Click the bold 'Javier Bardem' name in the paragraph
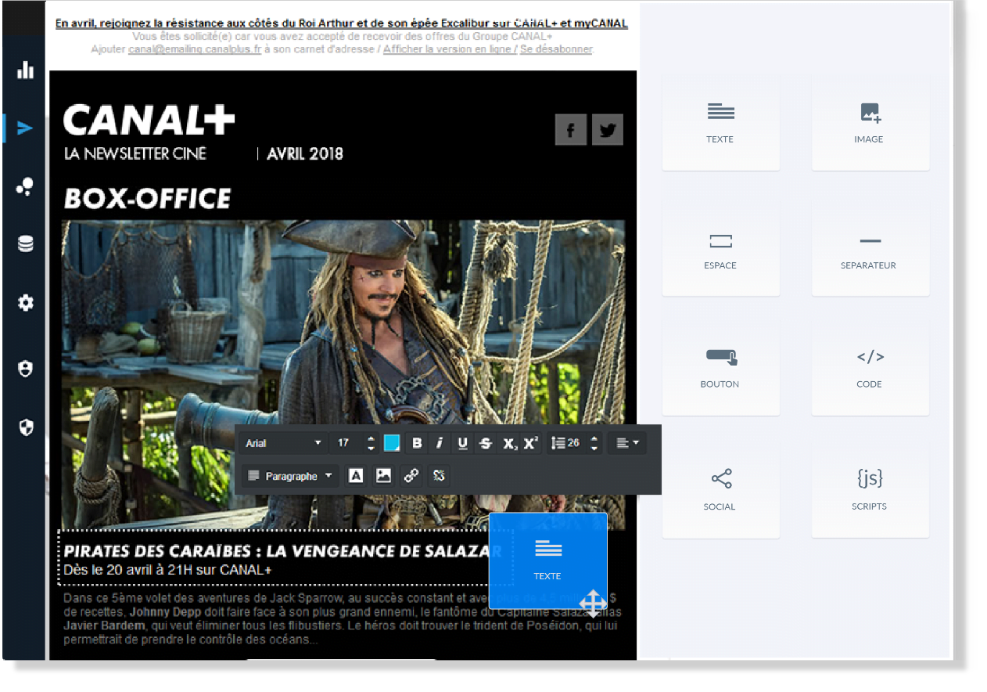Image resolution: width=987 pixels, height=692 pixels. point(104,625)
